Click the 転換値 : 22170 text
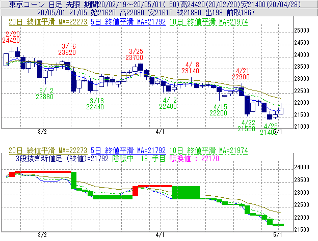 pyautogui.click(x=194, y=159)
